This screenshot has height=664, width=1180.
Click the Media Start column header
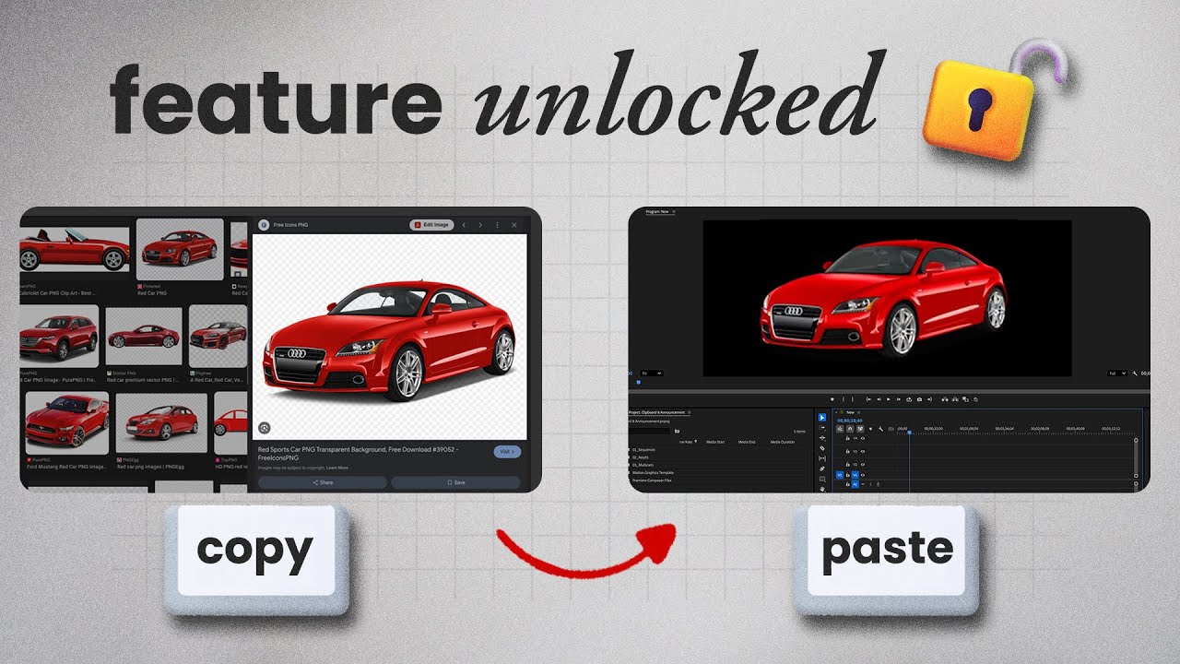715,443
